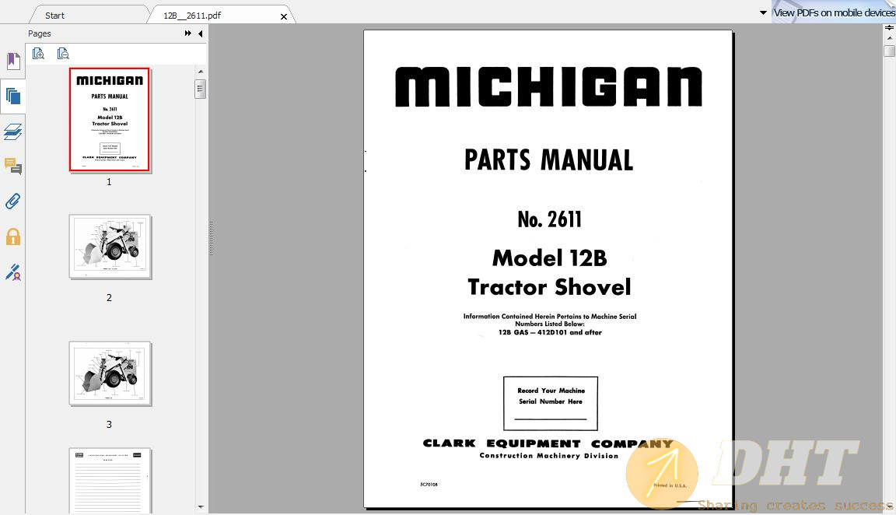Viewport: 896px width, 515px height.
Task: Open the tab list dropdown arrow
Action: click(x=763, y=12)
